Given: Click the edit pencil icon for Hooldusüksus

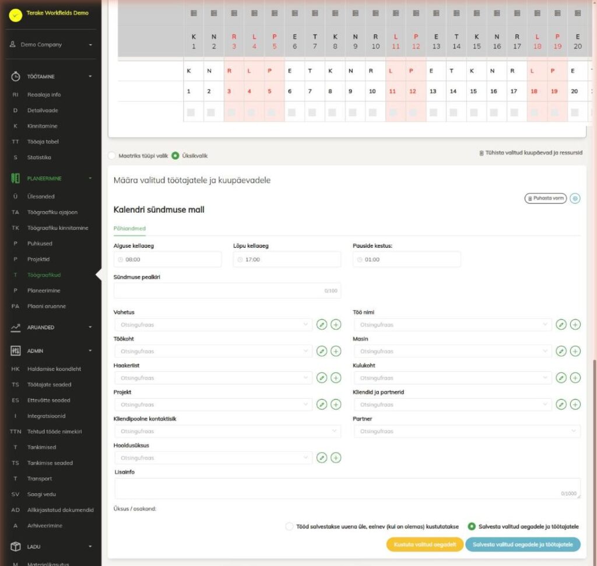Looking at the screenshot, I should 322,458.
